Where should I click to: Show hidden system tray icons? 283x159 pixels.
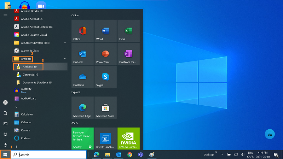pyautogui.click(x=221, y=155)
